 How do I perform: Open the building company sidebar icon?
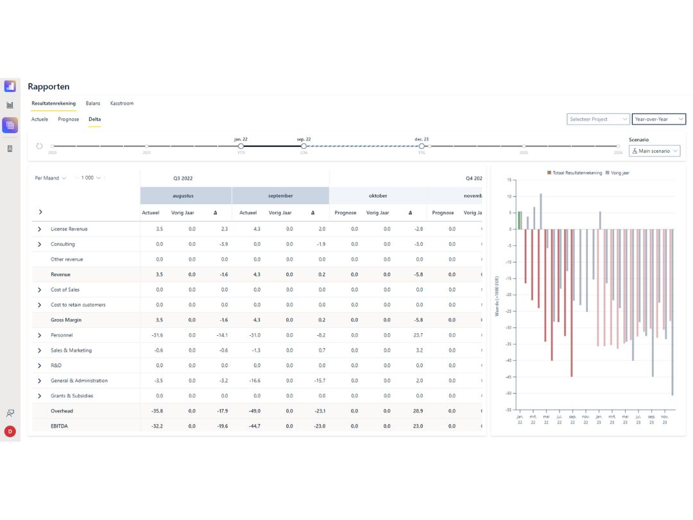(x=10, y=148)
